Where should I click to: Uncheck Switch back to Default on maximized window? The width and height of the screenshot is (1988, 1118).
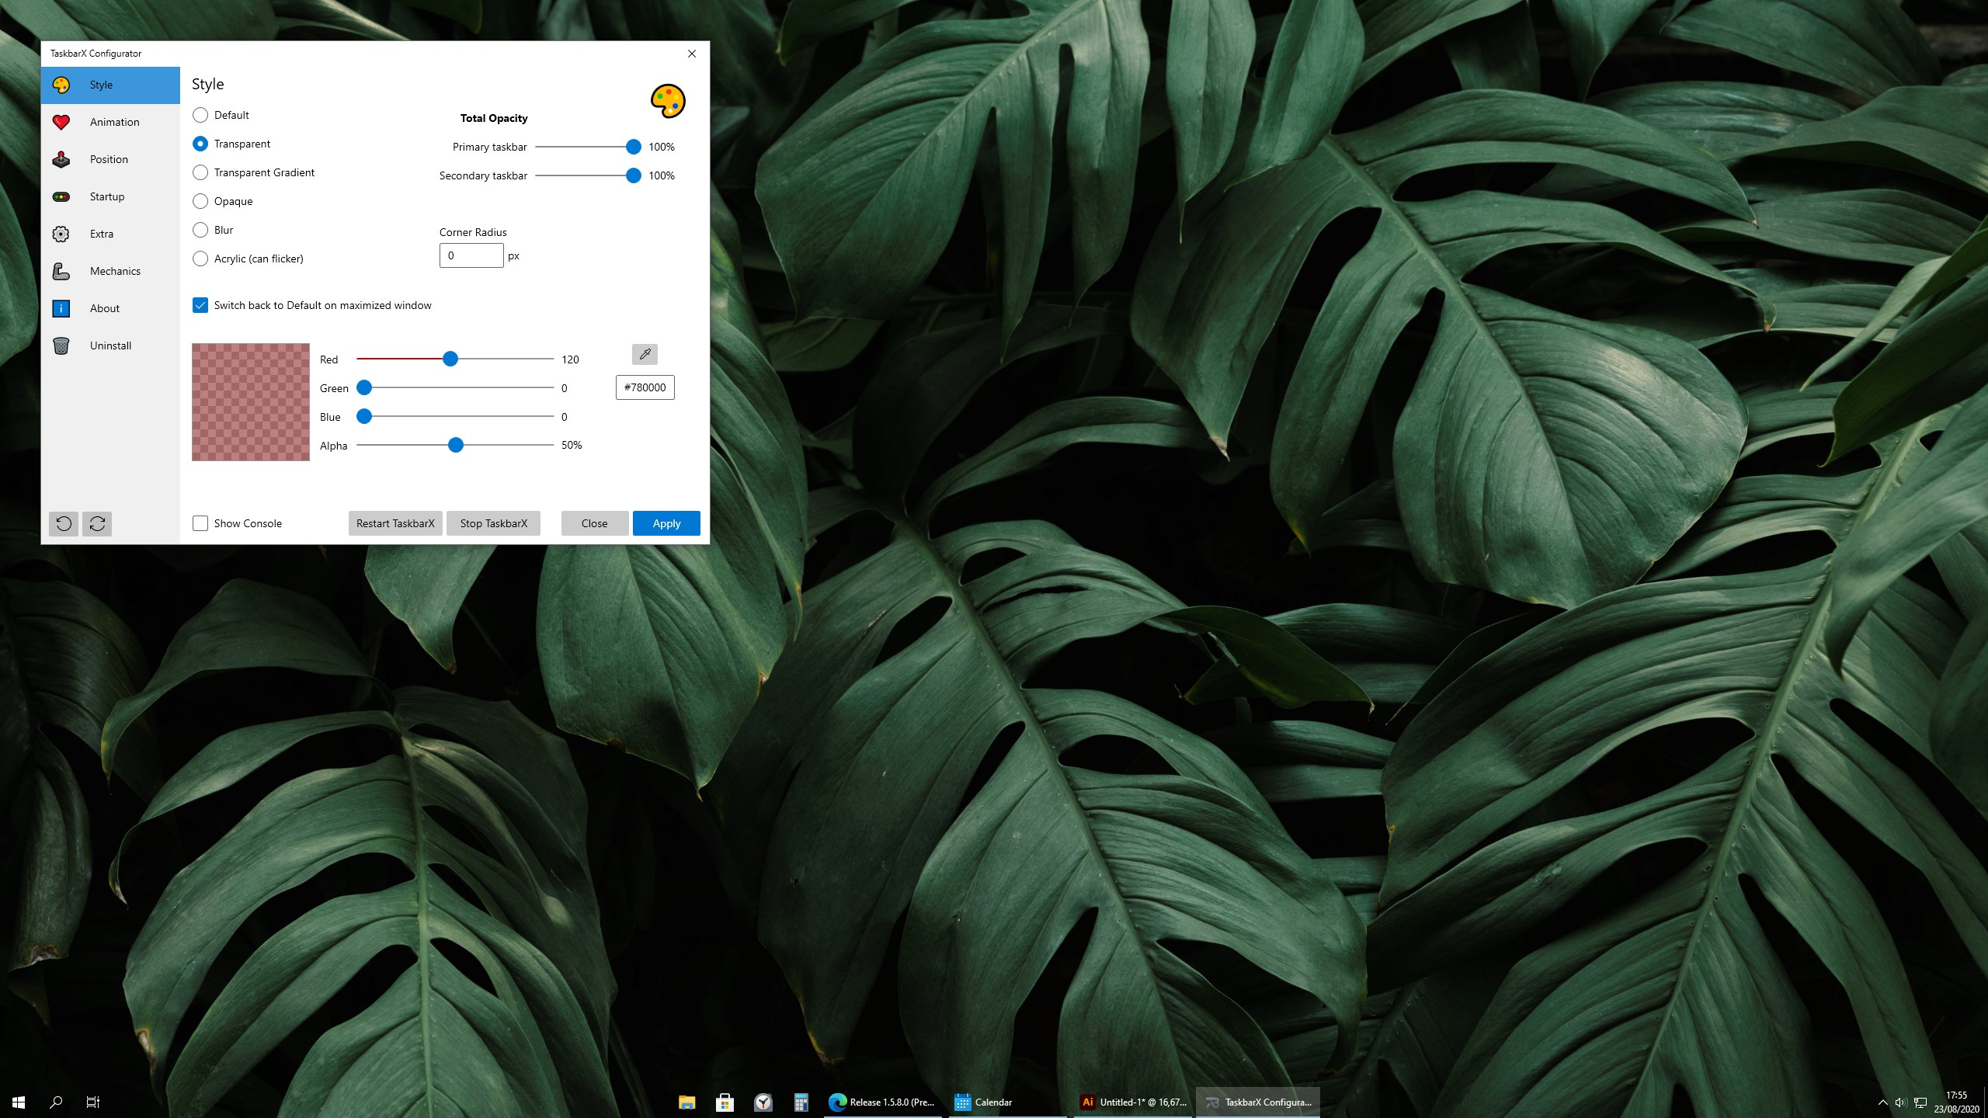[x=200, y=305]
